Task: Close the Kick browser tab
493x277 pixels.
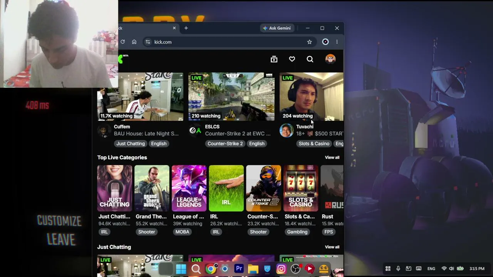Action: click(x=174, y=28)
